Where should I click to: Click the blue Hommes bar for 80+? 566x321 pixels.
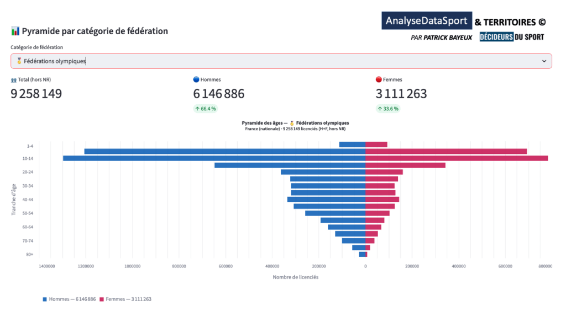click(x=362, y=254)
